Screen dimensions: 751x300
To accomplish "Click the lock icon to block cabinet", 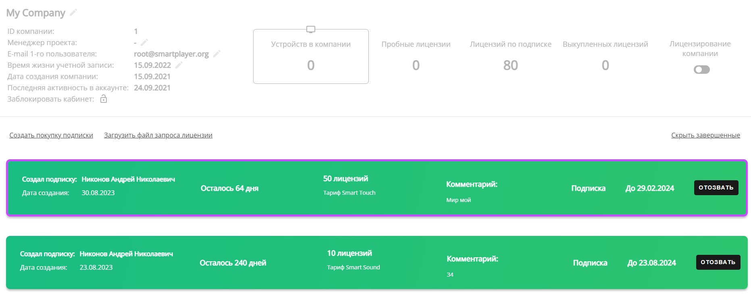I will (x=104, y=99).
